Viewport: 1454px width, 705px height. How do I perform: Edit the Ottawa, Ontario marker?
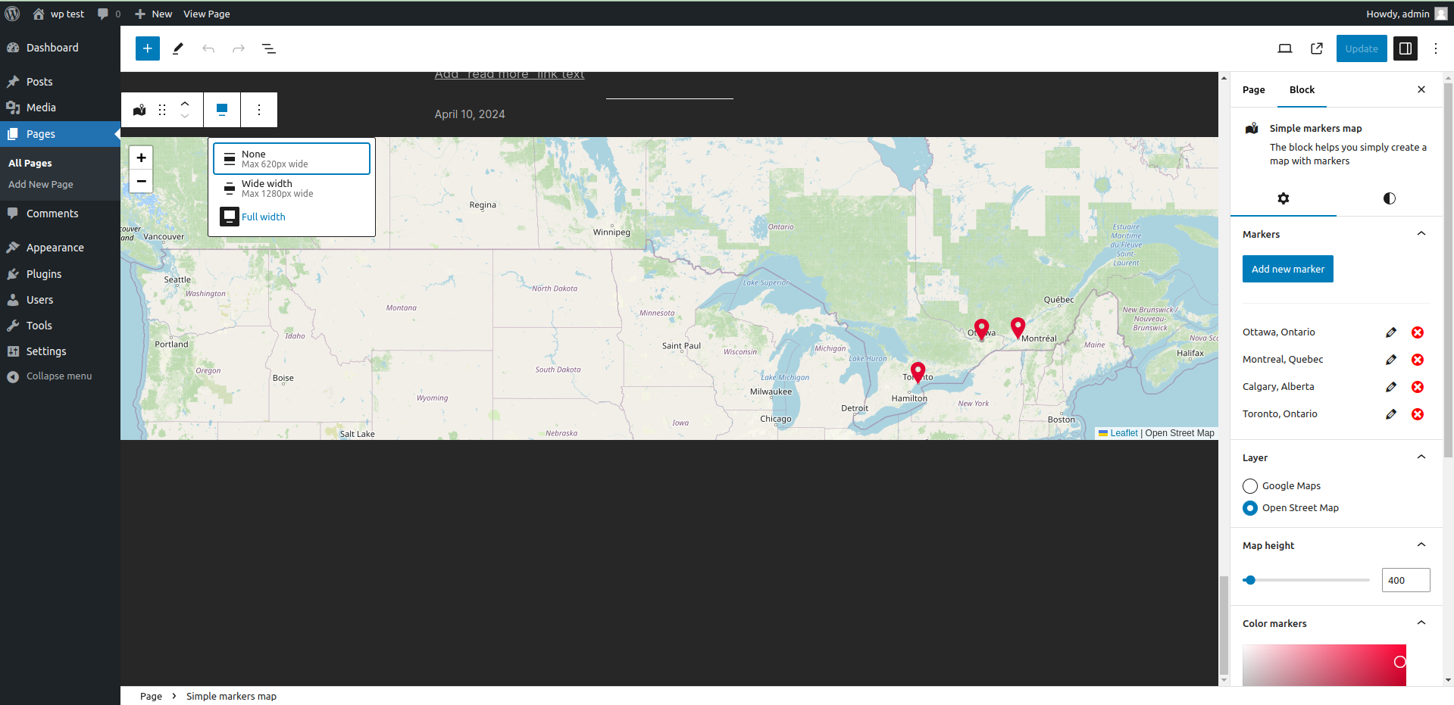click(x=1391, y=332)
